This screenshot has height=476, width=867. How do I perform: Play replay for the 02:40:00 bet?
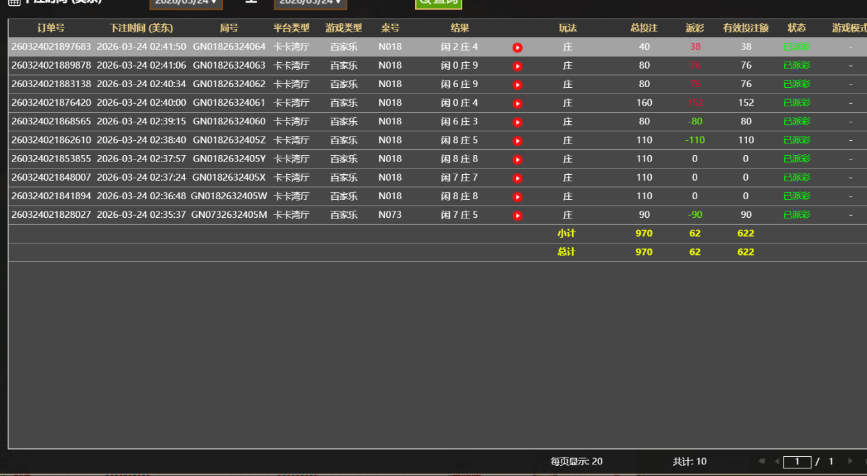tap(517, 103)
